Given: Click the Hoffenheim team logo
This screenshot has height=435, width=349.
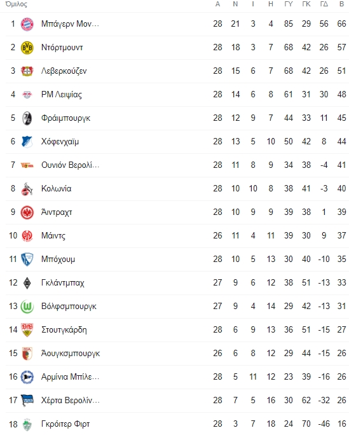Looking at the screenshot, I should pyautogui.click(x=27, y=142).
